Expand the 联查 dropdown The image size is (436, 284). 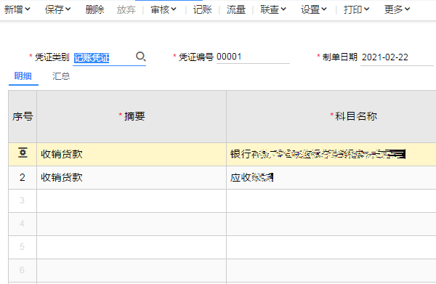[x=273, y=9]
